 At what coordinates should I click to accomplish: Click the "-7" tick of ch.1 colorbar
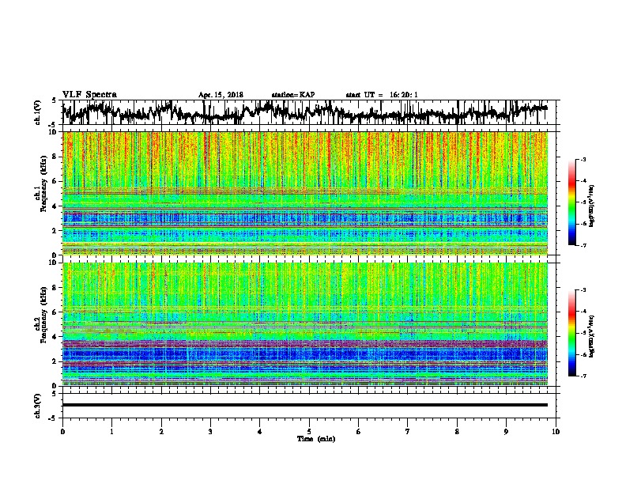pos(583,245)
